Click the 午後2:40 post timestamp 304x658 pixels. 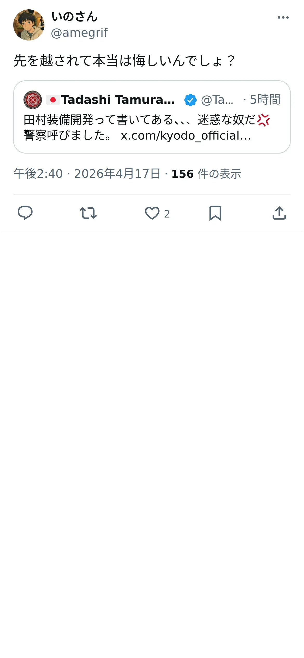[x=38, y=174]
